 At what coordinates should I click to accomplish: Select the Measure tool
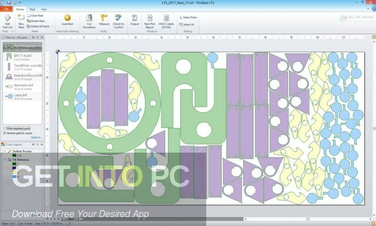tap(104, 20)
